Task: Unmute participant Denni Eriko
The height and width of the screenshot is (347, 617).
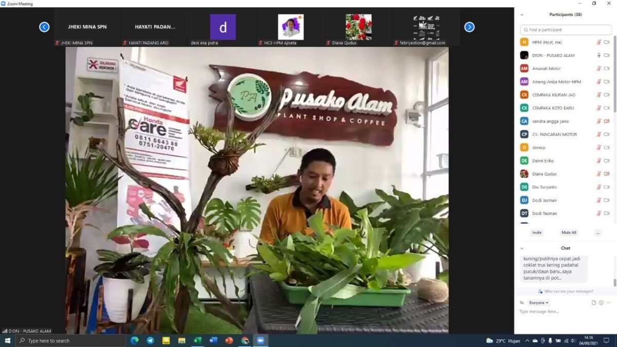Action: coord(598,161)
